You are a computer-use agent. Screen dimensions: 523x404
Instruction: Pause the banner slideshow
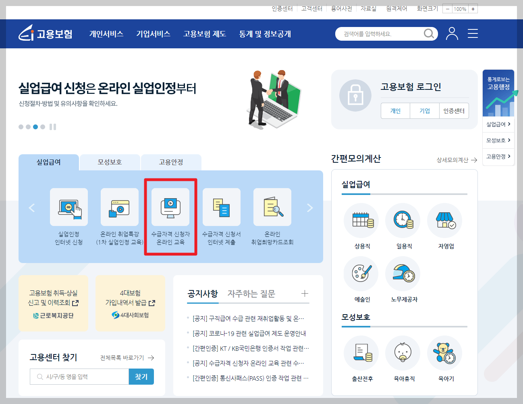[53, 127]
